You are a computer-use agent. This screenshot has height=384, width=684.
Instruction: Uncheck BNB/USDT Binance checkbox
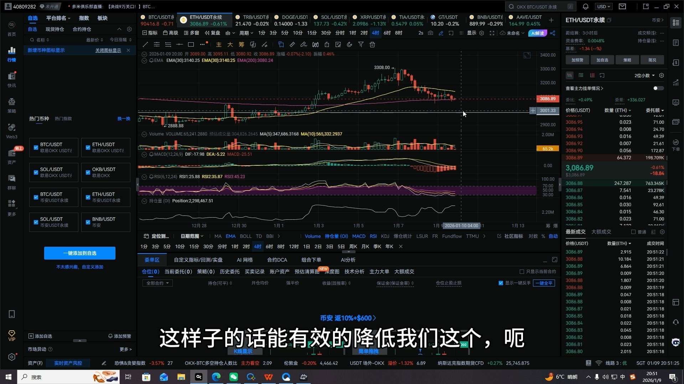(x=88, y=222)
